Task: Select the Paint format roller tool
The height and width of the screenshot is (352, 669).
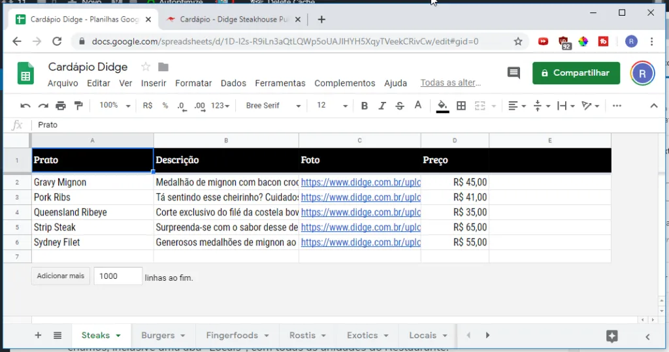Action: point(78,106)
